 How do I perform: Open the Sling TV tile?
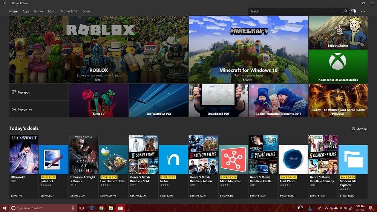click(99, 101)
